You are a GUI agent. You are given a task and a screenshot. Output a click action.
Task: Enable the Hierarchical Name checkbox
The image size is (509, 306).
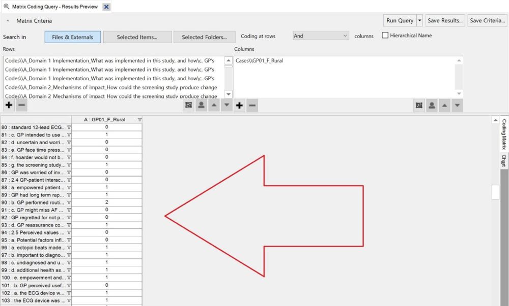click(x=385, y=36)
